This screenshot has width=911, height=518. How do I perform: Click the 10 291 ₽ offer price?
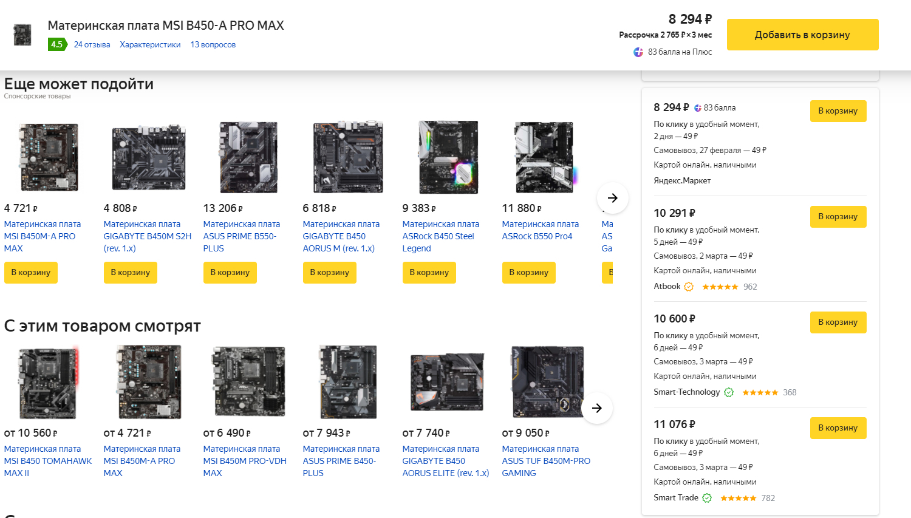pos(675,213)
